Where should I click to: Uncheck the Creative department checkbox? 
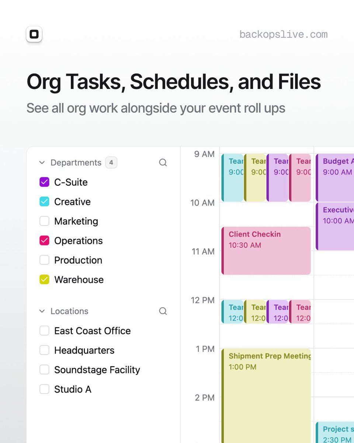coord(44,202)
